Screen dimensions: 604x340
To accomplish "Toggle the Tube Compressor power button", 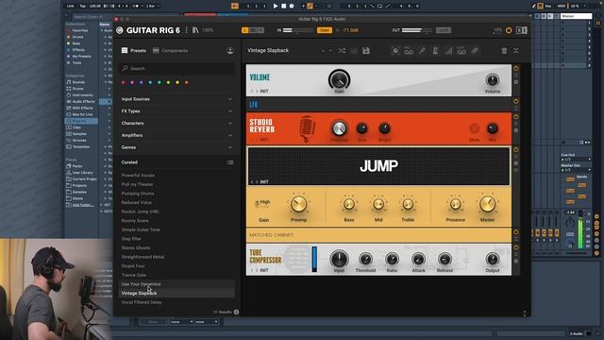I will [516, 247].
